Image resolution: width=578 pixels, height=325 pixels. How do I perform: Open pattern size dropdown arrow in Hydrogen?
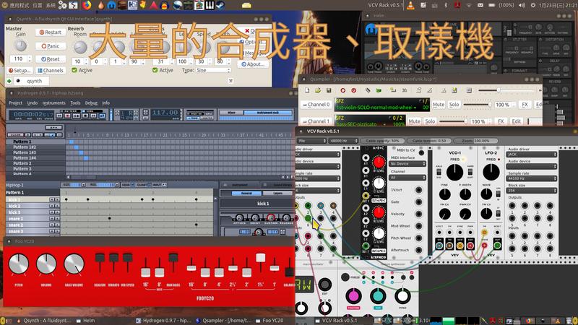[x=83, y=185]
